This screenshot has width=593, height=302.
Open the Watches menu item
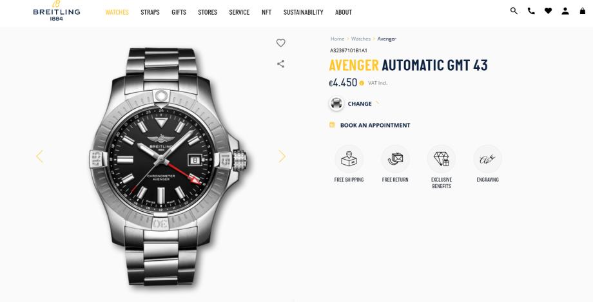[117, 12]
